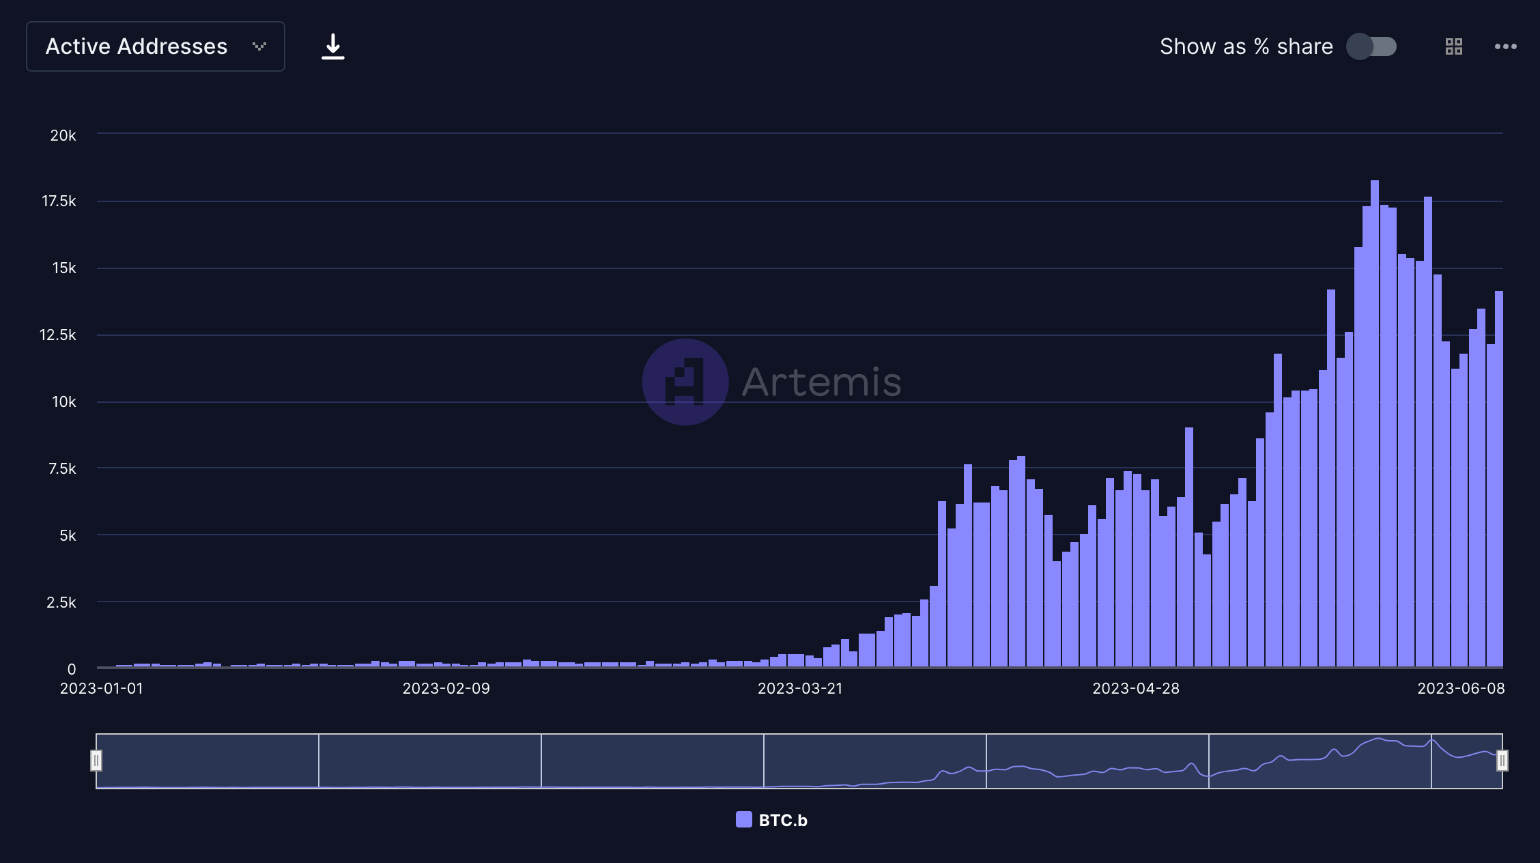The image size is (1540, 863).
Task: Click the Show as % share label
Action: coord(1246,46)
